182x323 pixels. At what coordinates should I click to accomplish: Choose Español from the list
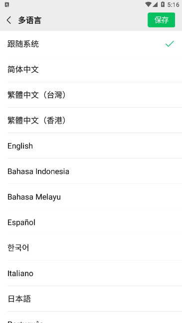tap(91, 222)
